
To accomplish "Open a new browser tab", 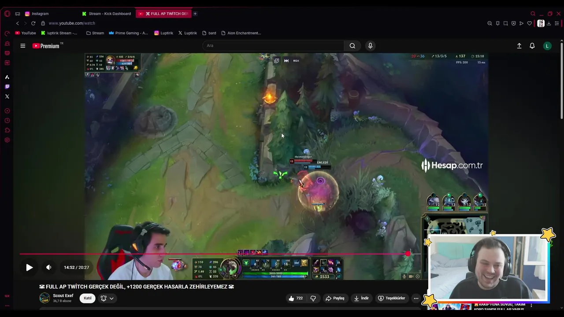I will [x=195, y=14].
